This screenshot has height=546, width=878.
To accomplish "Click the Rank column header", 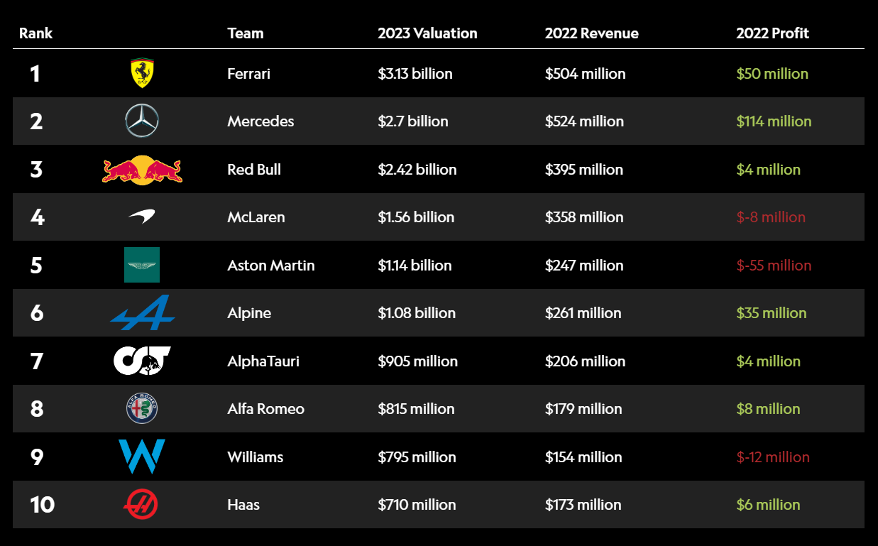I will [x=35, y=33].
